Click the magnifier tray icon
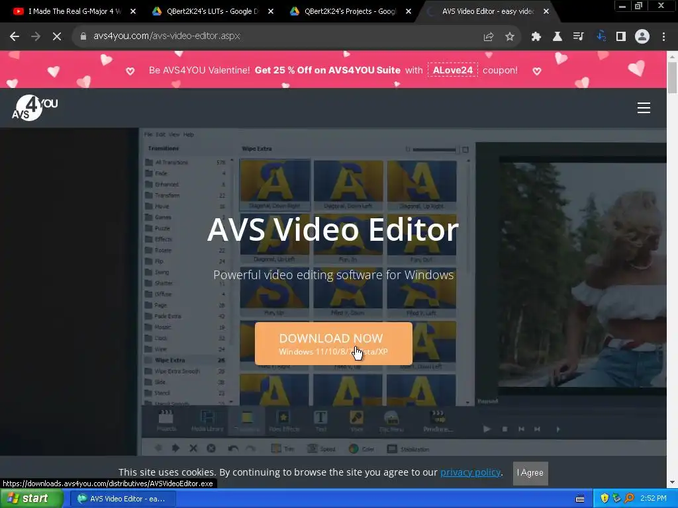 pyautogui.click(x=629, y=499)
